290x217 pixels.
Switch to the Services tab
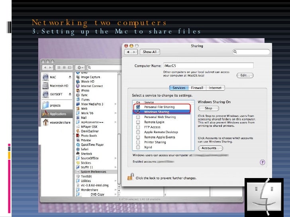pyautogui.click(x=179, y=88)
